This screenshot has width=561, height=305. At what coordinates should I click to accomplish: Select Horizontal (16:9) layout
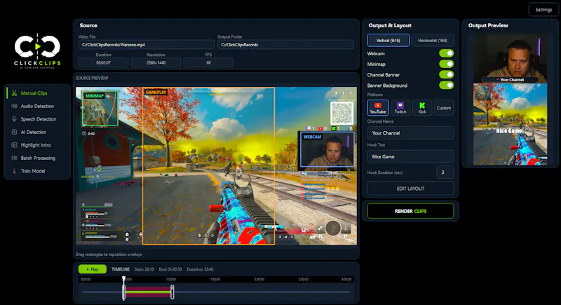432,41
